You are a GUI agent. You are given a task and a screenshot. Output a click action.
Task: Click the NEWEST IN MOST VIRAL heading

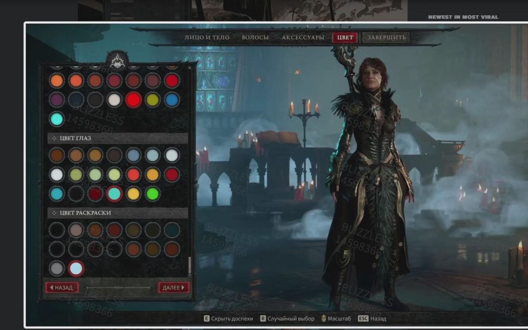463,17
